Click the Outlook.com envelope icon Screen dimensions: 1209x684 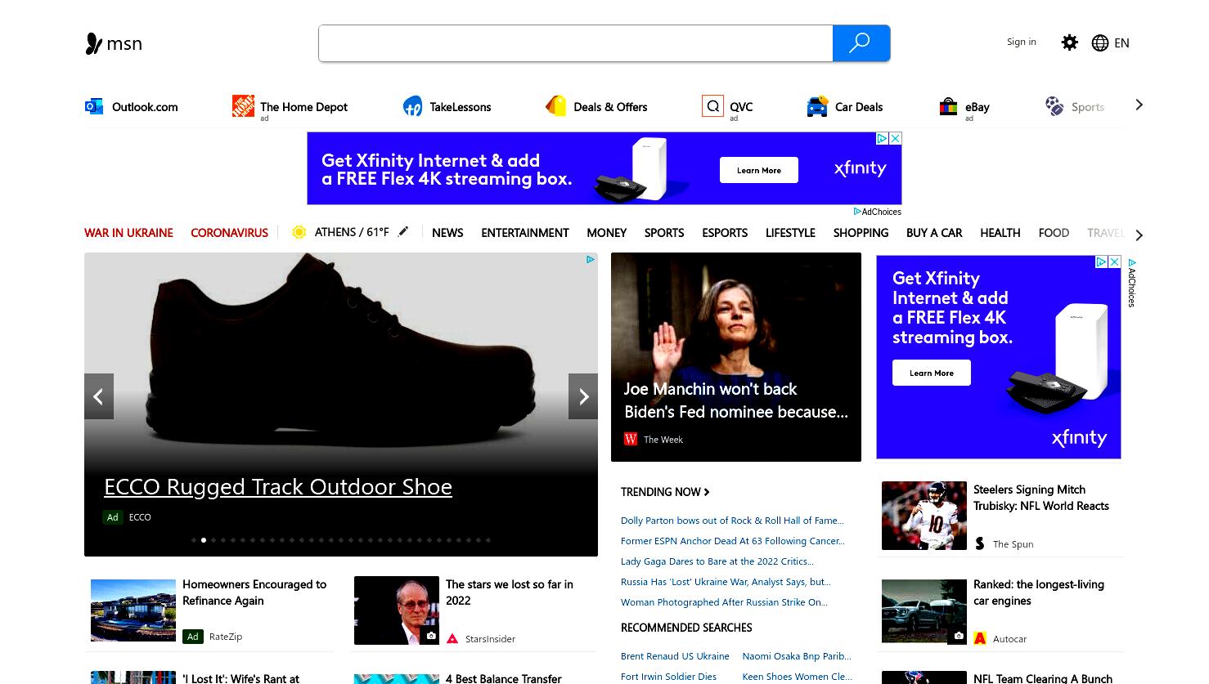pyautogui.click(x=94, y=106)
